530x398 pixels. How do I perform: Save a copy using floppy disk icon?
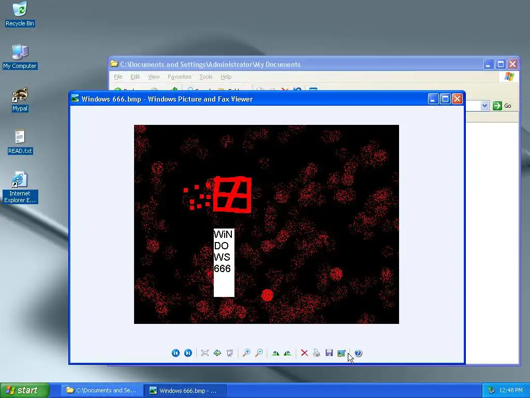[329, 353]
